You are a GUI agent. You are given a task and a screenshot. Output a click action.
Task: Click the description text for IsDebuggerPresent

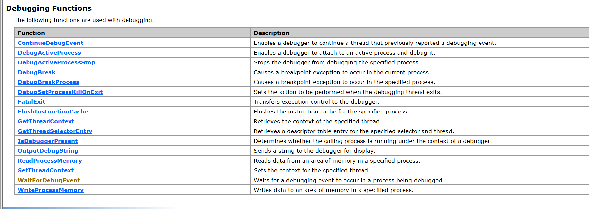[373, 141]
